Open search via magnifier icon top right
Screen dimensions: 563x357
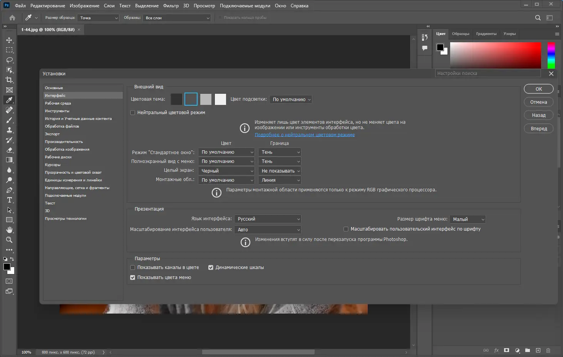pos(538,18)
